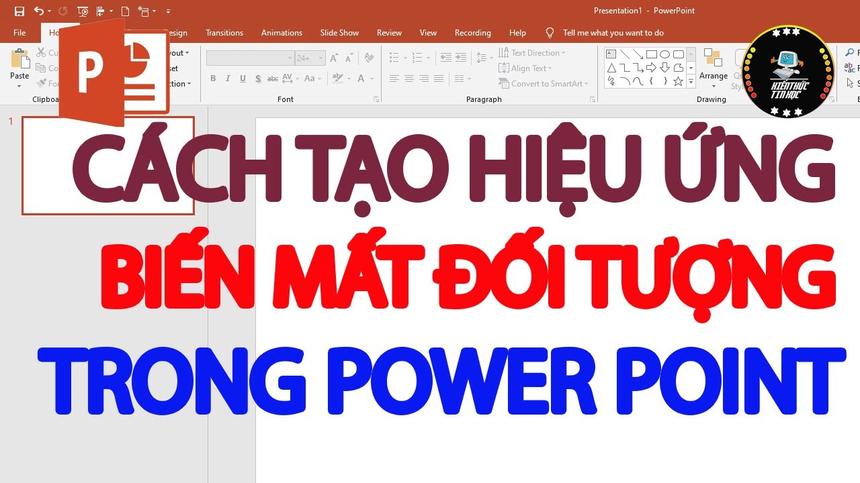Viewport: 860px width, 483px height.
Task: Select the block Right Arrow shape
Action: 652,68
